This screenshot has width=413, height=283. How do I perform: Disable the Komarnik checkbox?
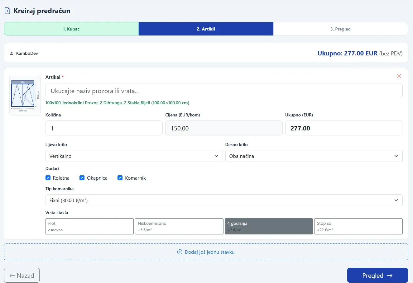[120, 178]
